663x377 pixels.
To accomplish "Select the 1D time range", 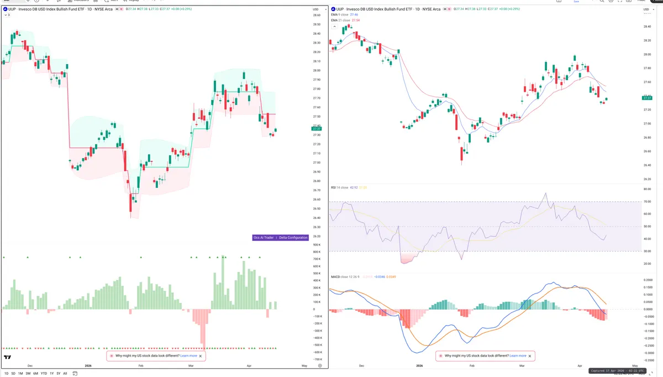I will 6,374.
